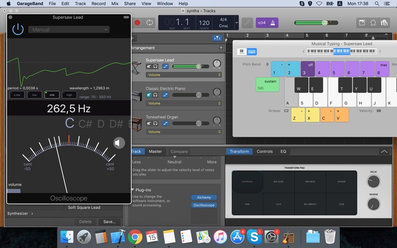Click the tuner icon in the toolbar
Viewport: 397px width, 248px height.
click(x=247, y=23)
